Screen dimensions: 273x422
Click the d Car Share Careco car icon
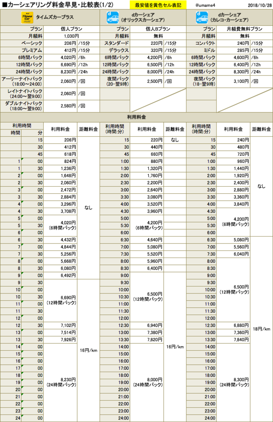pos(202,17)
